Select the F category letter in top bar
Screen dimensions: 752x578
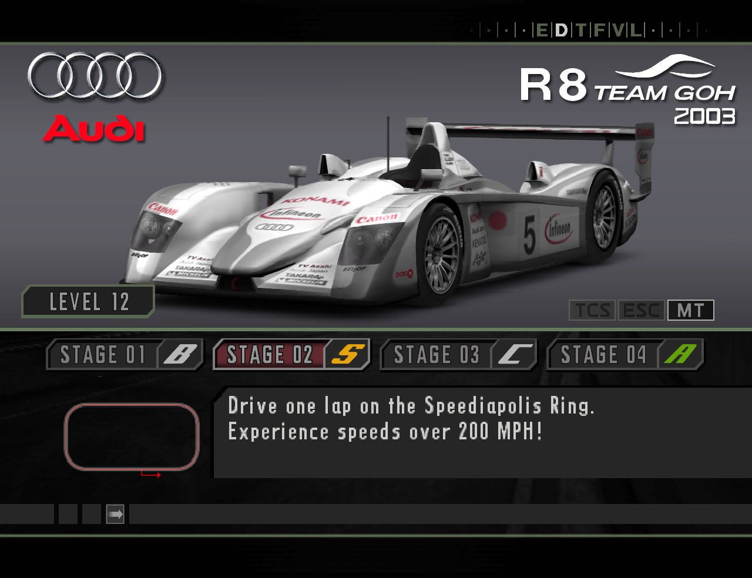pos(599,30)
